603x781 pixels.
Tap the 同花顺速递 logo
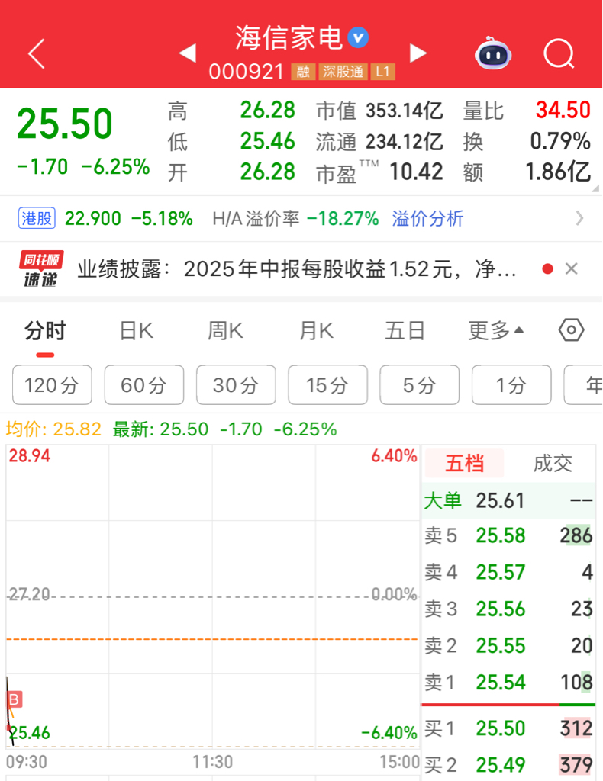[x=41, y=269]
